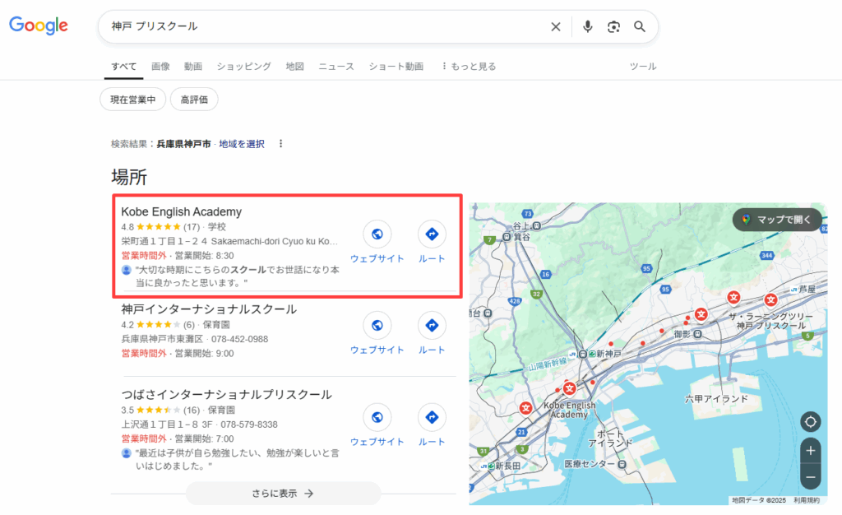842x515 pixels.
Task: Toggle the 高評価 filter chip
Action: click(x=194, y=100)
